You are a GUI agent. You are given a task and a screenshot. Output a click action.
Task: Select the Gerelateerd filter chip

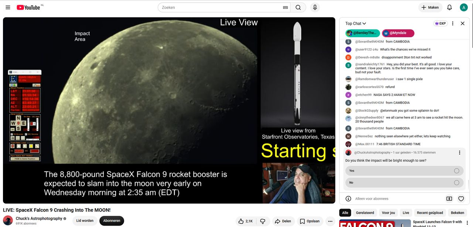[365, 213]
